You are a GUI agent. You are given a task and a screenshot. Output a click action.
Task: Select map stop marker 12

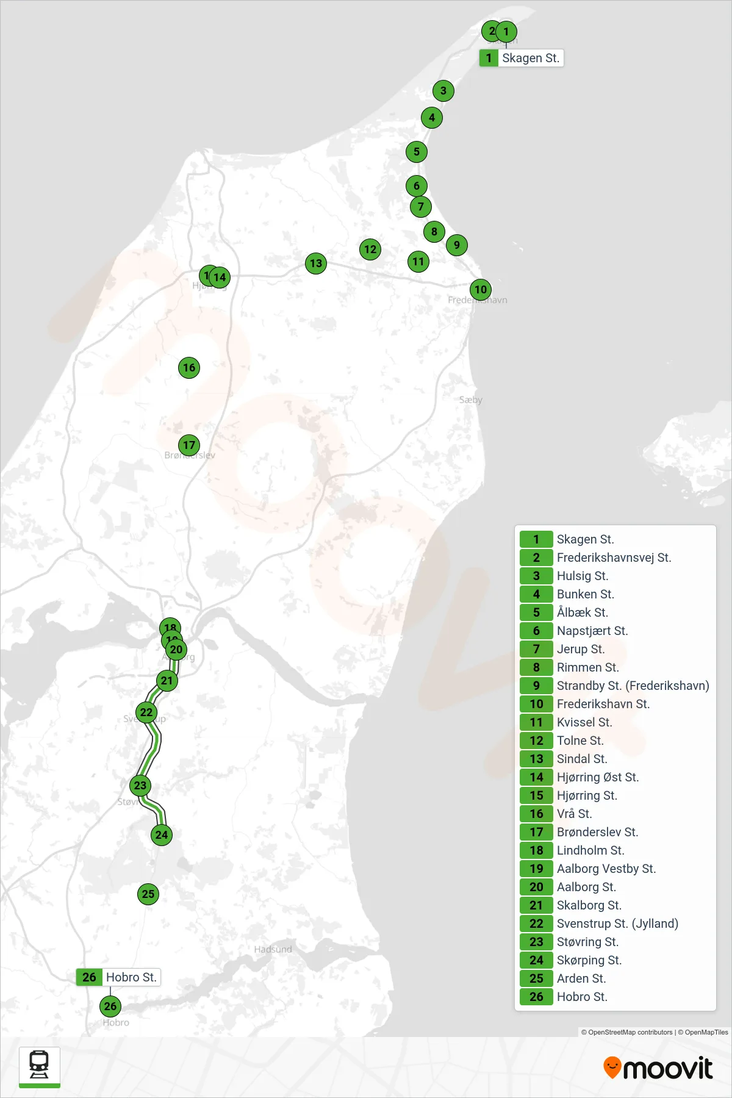point(370,249)
